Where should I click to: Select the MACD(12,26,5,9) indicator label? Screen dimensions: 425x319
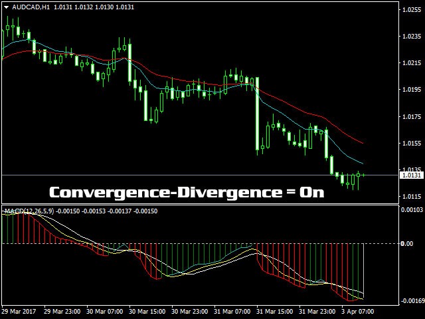(29, 211)
